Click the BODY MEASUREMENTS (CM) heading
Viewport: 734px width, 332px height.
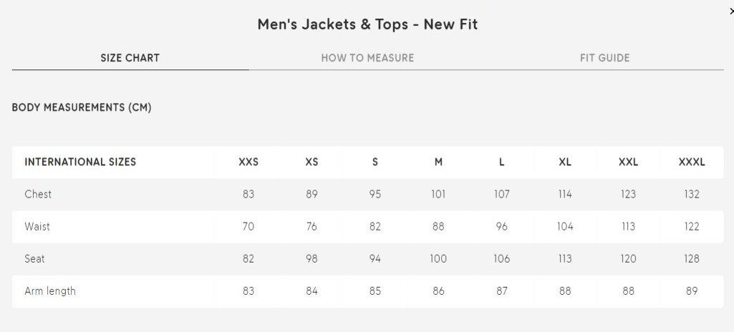pyautogui.click(x=82, y=107)
